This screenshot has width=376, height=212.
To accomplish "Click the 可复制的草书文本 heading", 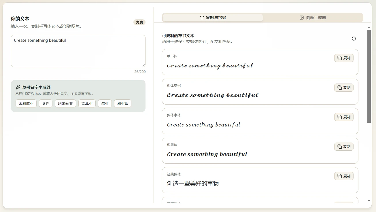I will pyautogui.click(x=178, y=36).
